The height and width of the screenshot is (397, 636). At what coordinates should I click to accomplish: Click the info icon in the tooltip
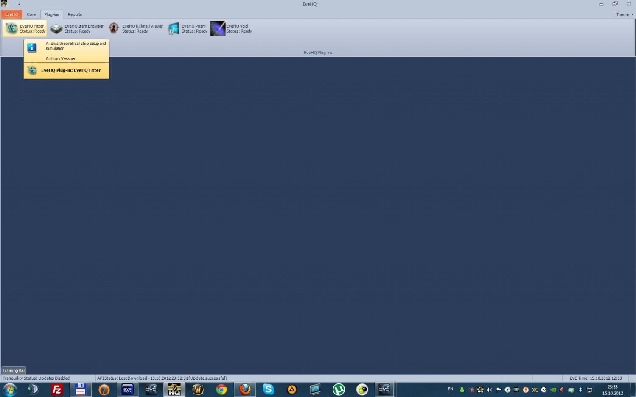[x=32, y=48]
